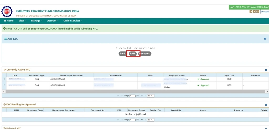Open the View menu
Viewport: 269px width, 132px height.
[x=22, y=21]
